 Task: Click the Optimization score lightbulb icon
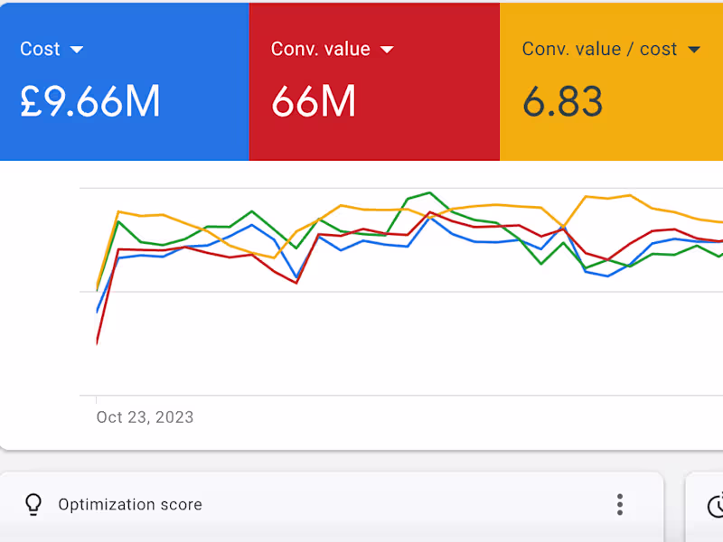tap(33, 504)
